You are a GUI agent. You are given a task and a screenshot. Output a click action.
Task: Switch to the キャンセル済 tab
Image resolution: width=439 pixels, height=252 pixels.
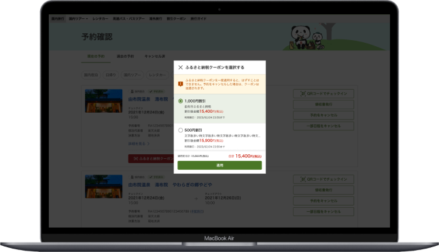[x=154, y=56]
